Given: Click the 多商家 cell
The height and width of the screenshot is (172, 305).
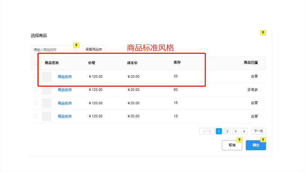Looking at the screenshot, I should click(253, 90).
